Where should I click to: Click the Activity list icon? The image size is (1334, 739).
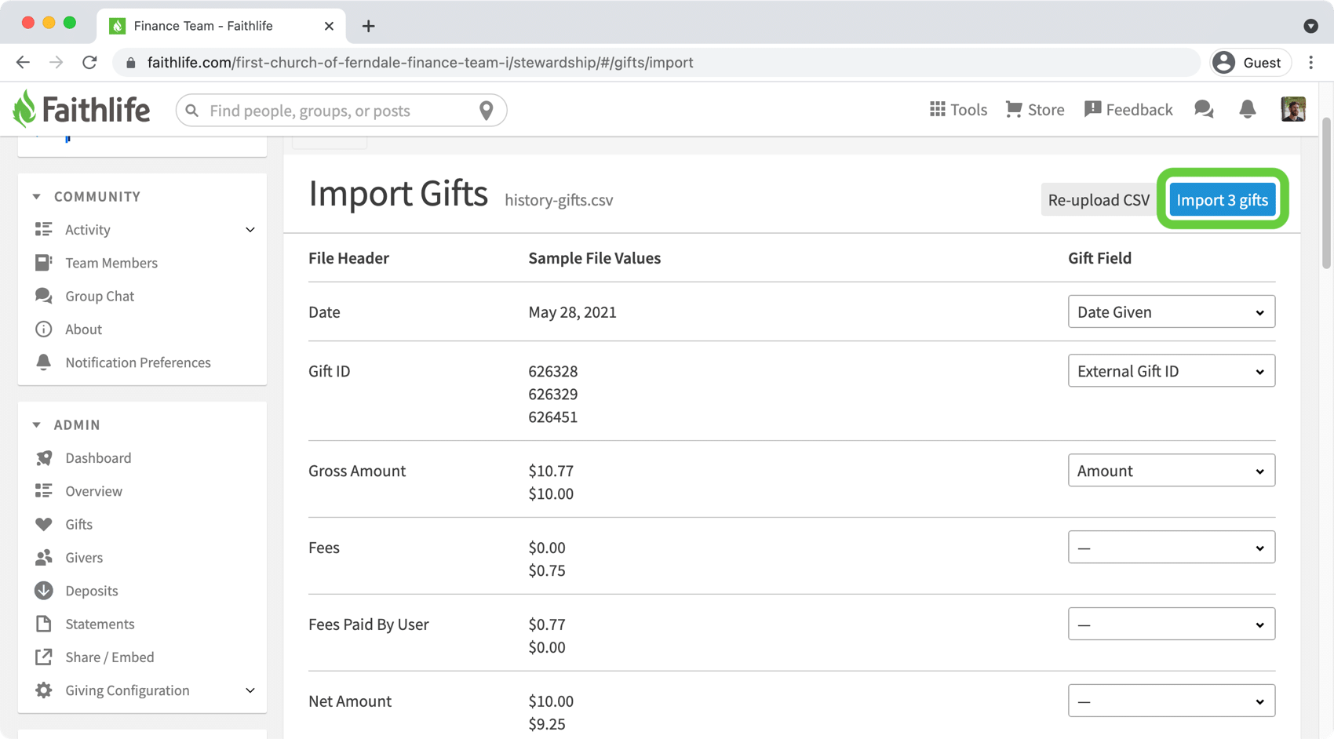[44, 229]
